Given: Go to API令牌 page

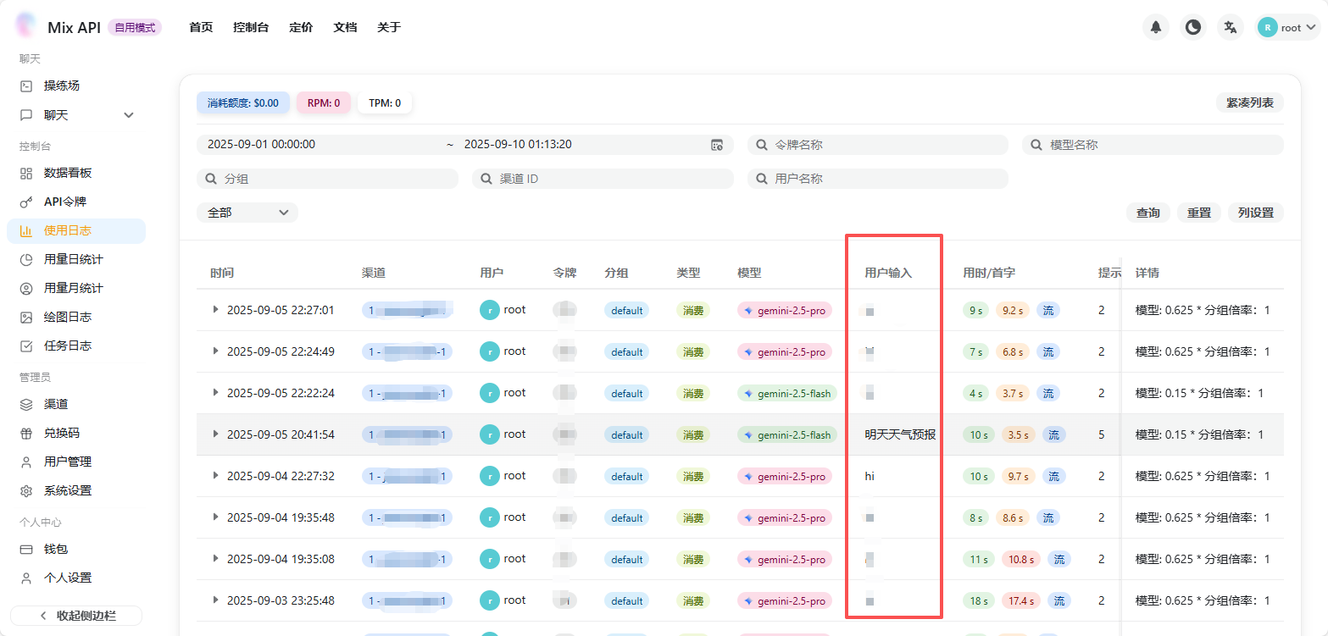Looking at the screenshot, I should tap(65, 202).
